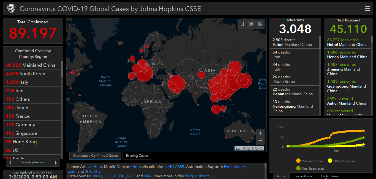Open the hamburger menu in header
Screen dimensions: 376x179
pyautogui.click(x=367, y=9)
